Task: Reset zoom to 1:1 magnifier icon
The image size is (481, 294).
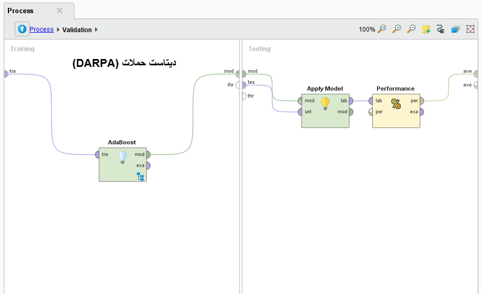Action: click(382, 30)
